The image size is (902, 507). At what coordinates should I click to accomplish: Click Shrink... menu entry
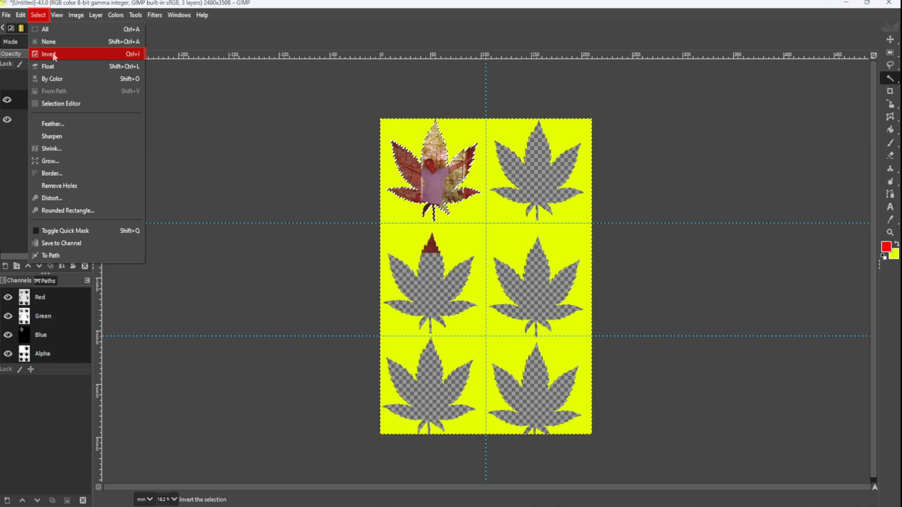[87, 148]
